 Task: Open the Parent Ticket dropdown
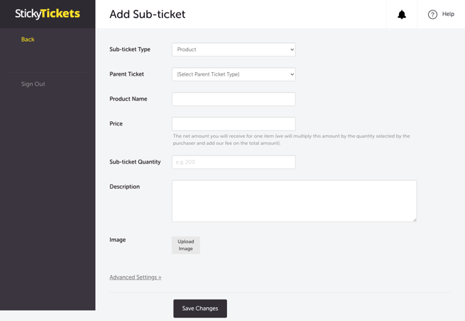(233, 74)
